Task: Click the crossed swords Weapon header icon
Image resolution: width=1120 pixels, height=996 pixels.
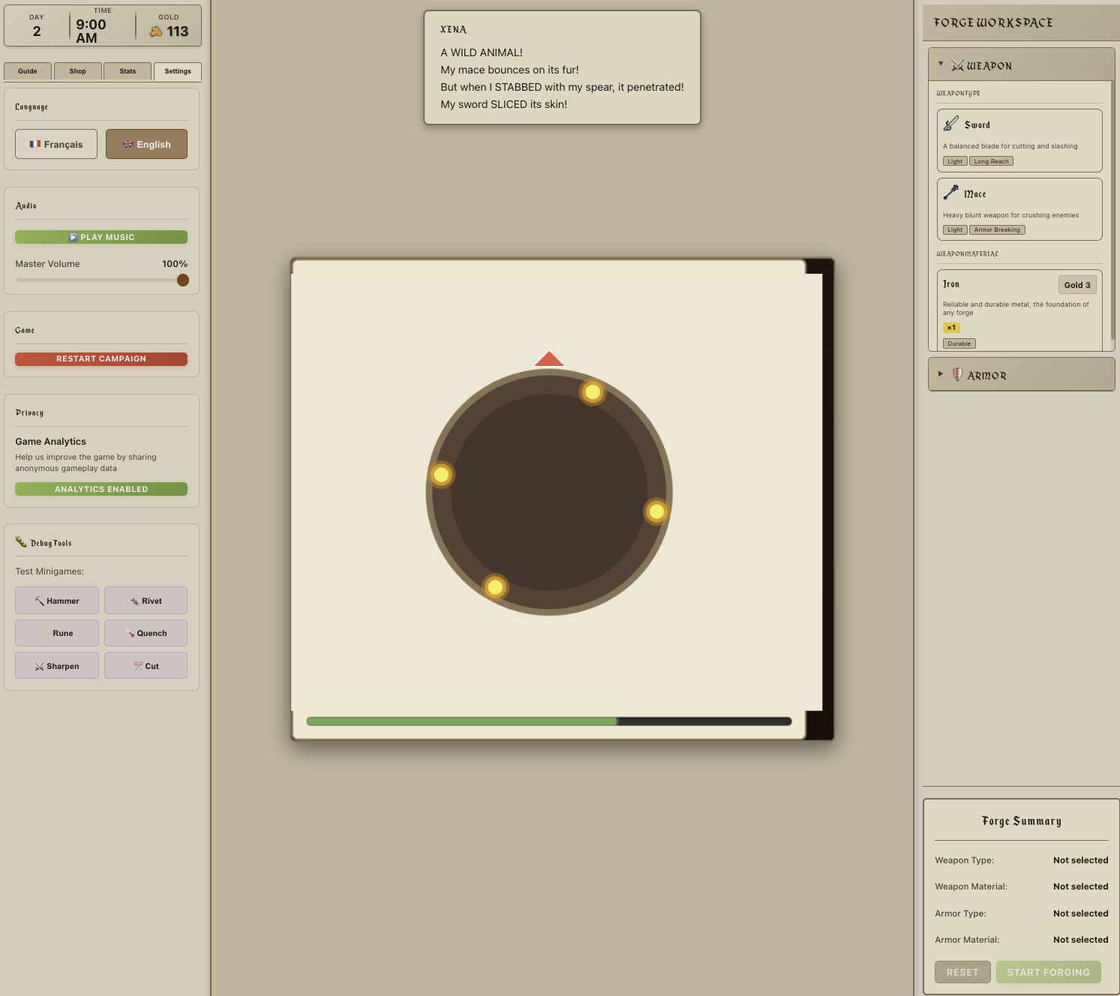Action: (957, 65)
